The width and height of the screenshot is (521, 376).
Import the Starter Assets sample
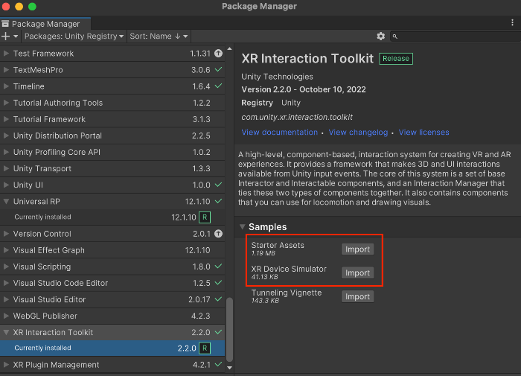(357, 249)
